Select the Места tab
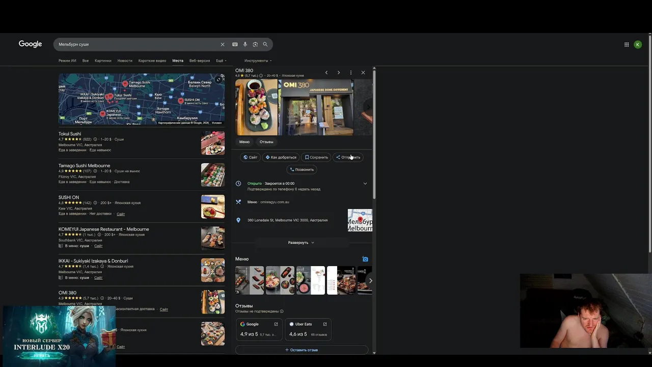Image resolution: width=652 pixels, height=367 pixels. tap(178, 61)
